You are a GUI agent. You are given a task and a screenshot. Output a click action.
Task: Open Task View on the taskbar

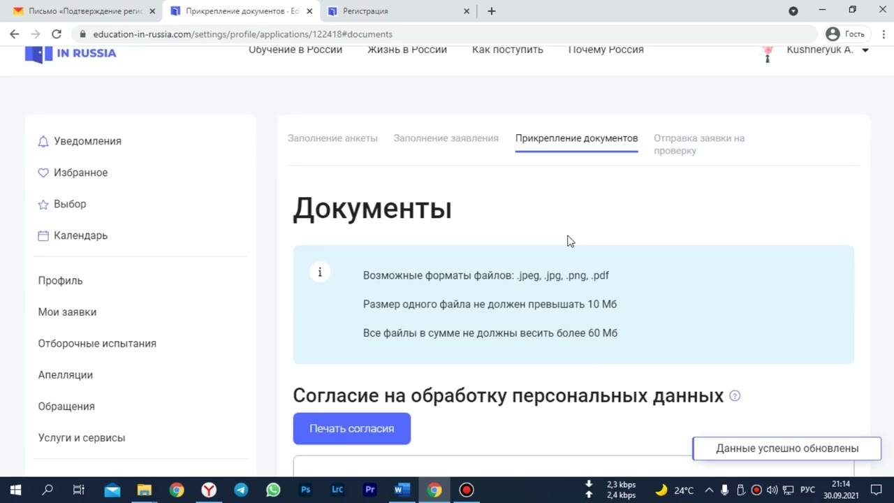(x=79, y=490)
